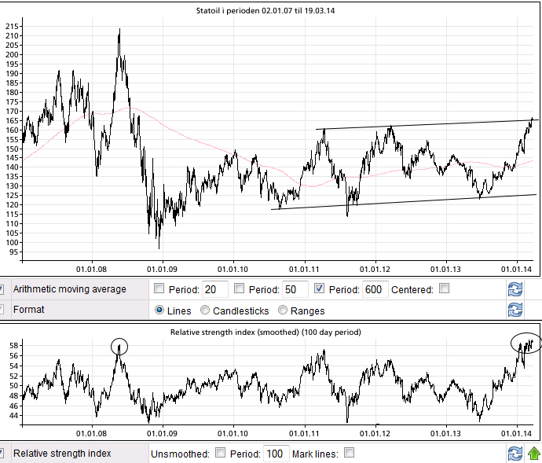Tick the Centered checkbox

point(444,289)
